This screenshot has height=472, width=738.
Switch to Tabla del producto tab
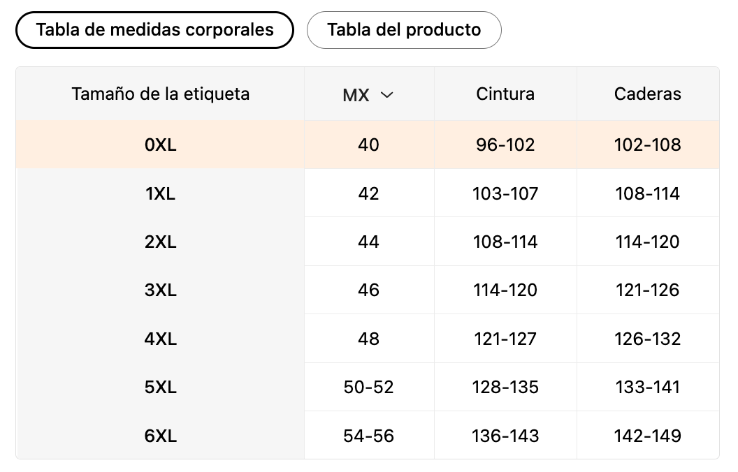coord(404,30)
